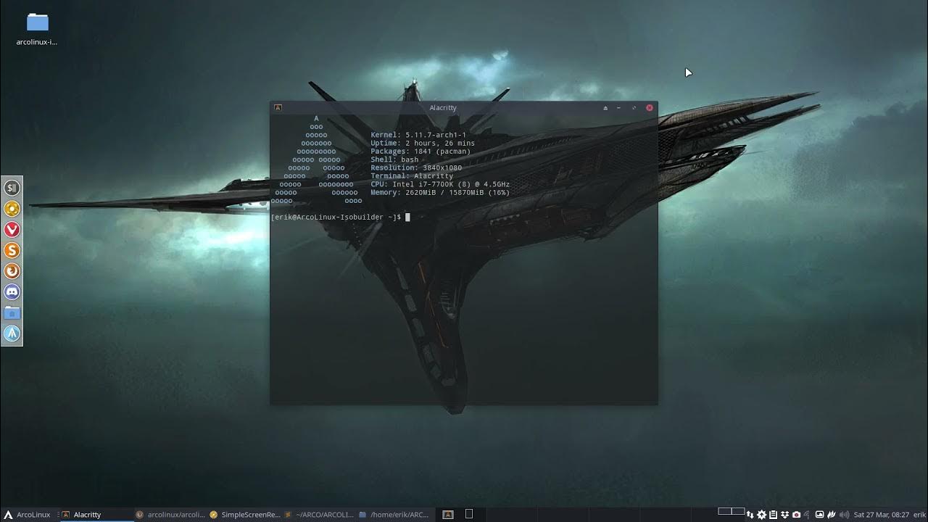Select the second workspace in pager
Viewport: 928px width, 522px height.
coord(738,511)
